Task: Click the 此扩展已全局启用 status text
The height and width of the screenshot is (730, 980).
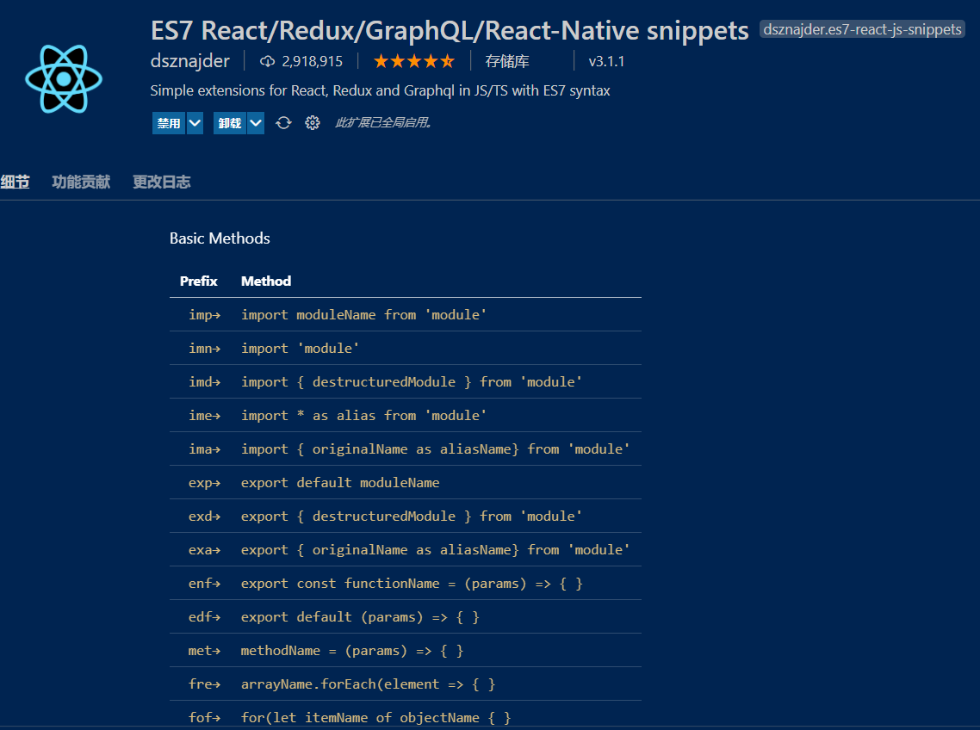Action: pyautogui.click(x=383, y=122)
